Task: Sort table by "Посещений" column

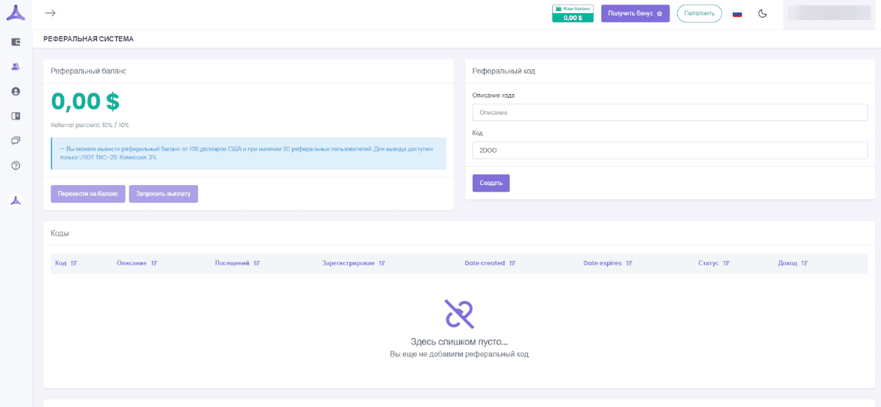Action: pos(237,263)
